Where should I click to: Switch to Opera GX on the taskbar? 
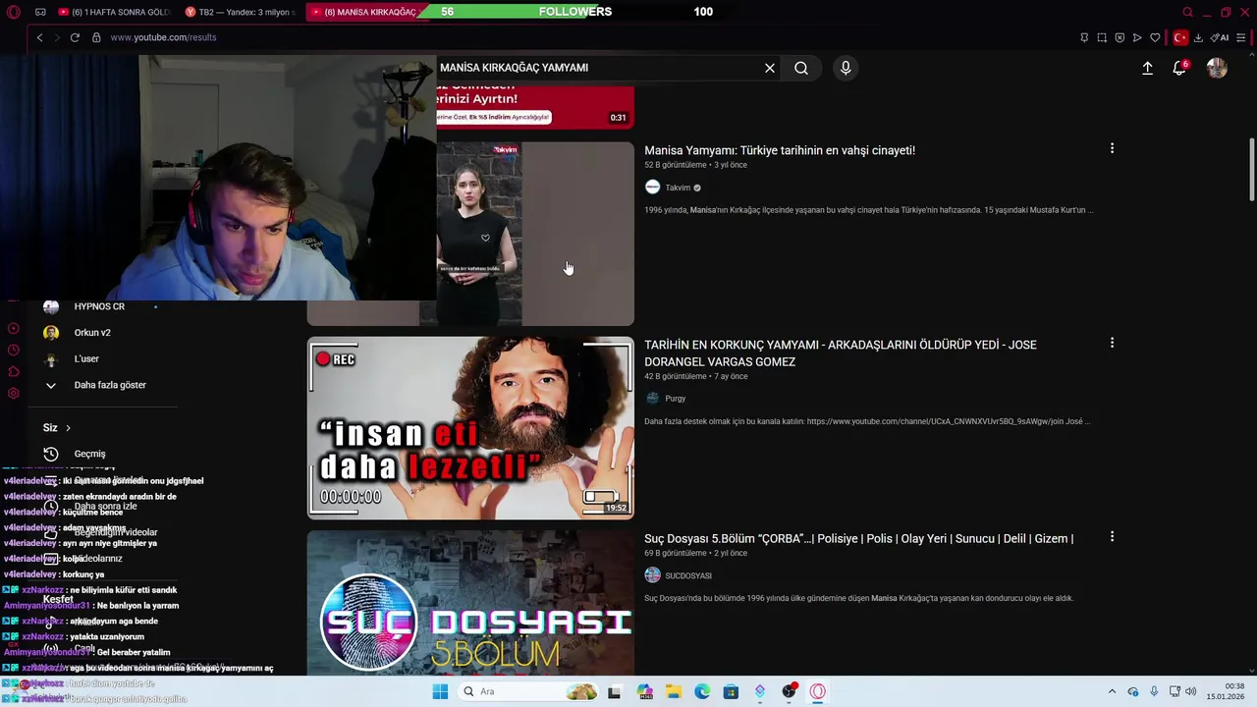(x=817, y=691)
